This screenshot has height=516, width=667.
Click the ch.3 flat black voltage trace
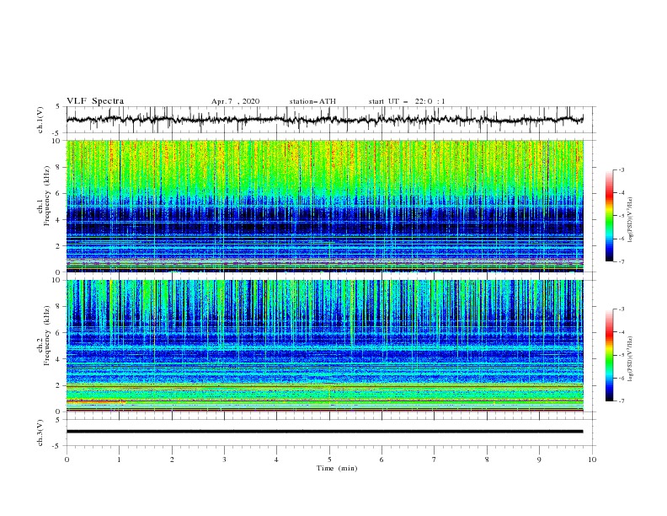tap(324, 432)
